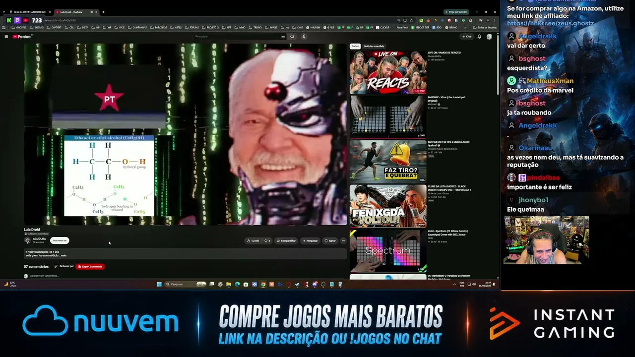635x357 pixels.
Task: Click chat username pindaibaa
Action: (x=543, y=178)
